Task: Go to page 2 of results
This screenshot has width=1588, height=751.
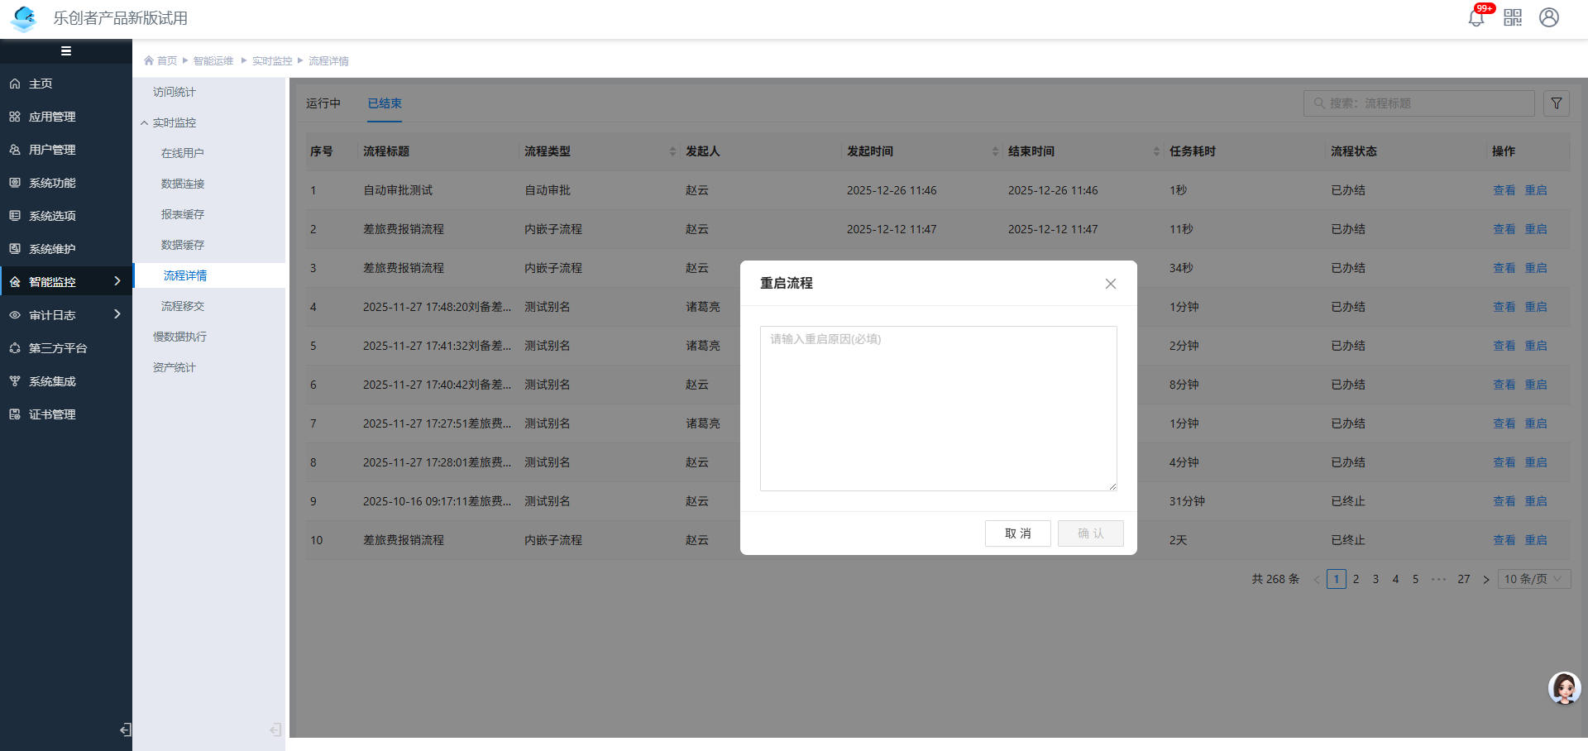Action: coord(1356,579)
